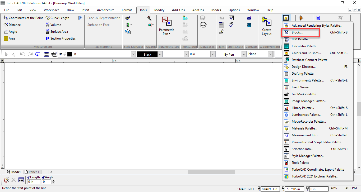Click the inspector bar properties table icon
This screenshot has width=361, height=192.
[x=21, y=180]
